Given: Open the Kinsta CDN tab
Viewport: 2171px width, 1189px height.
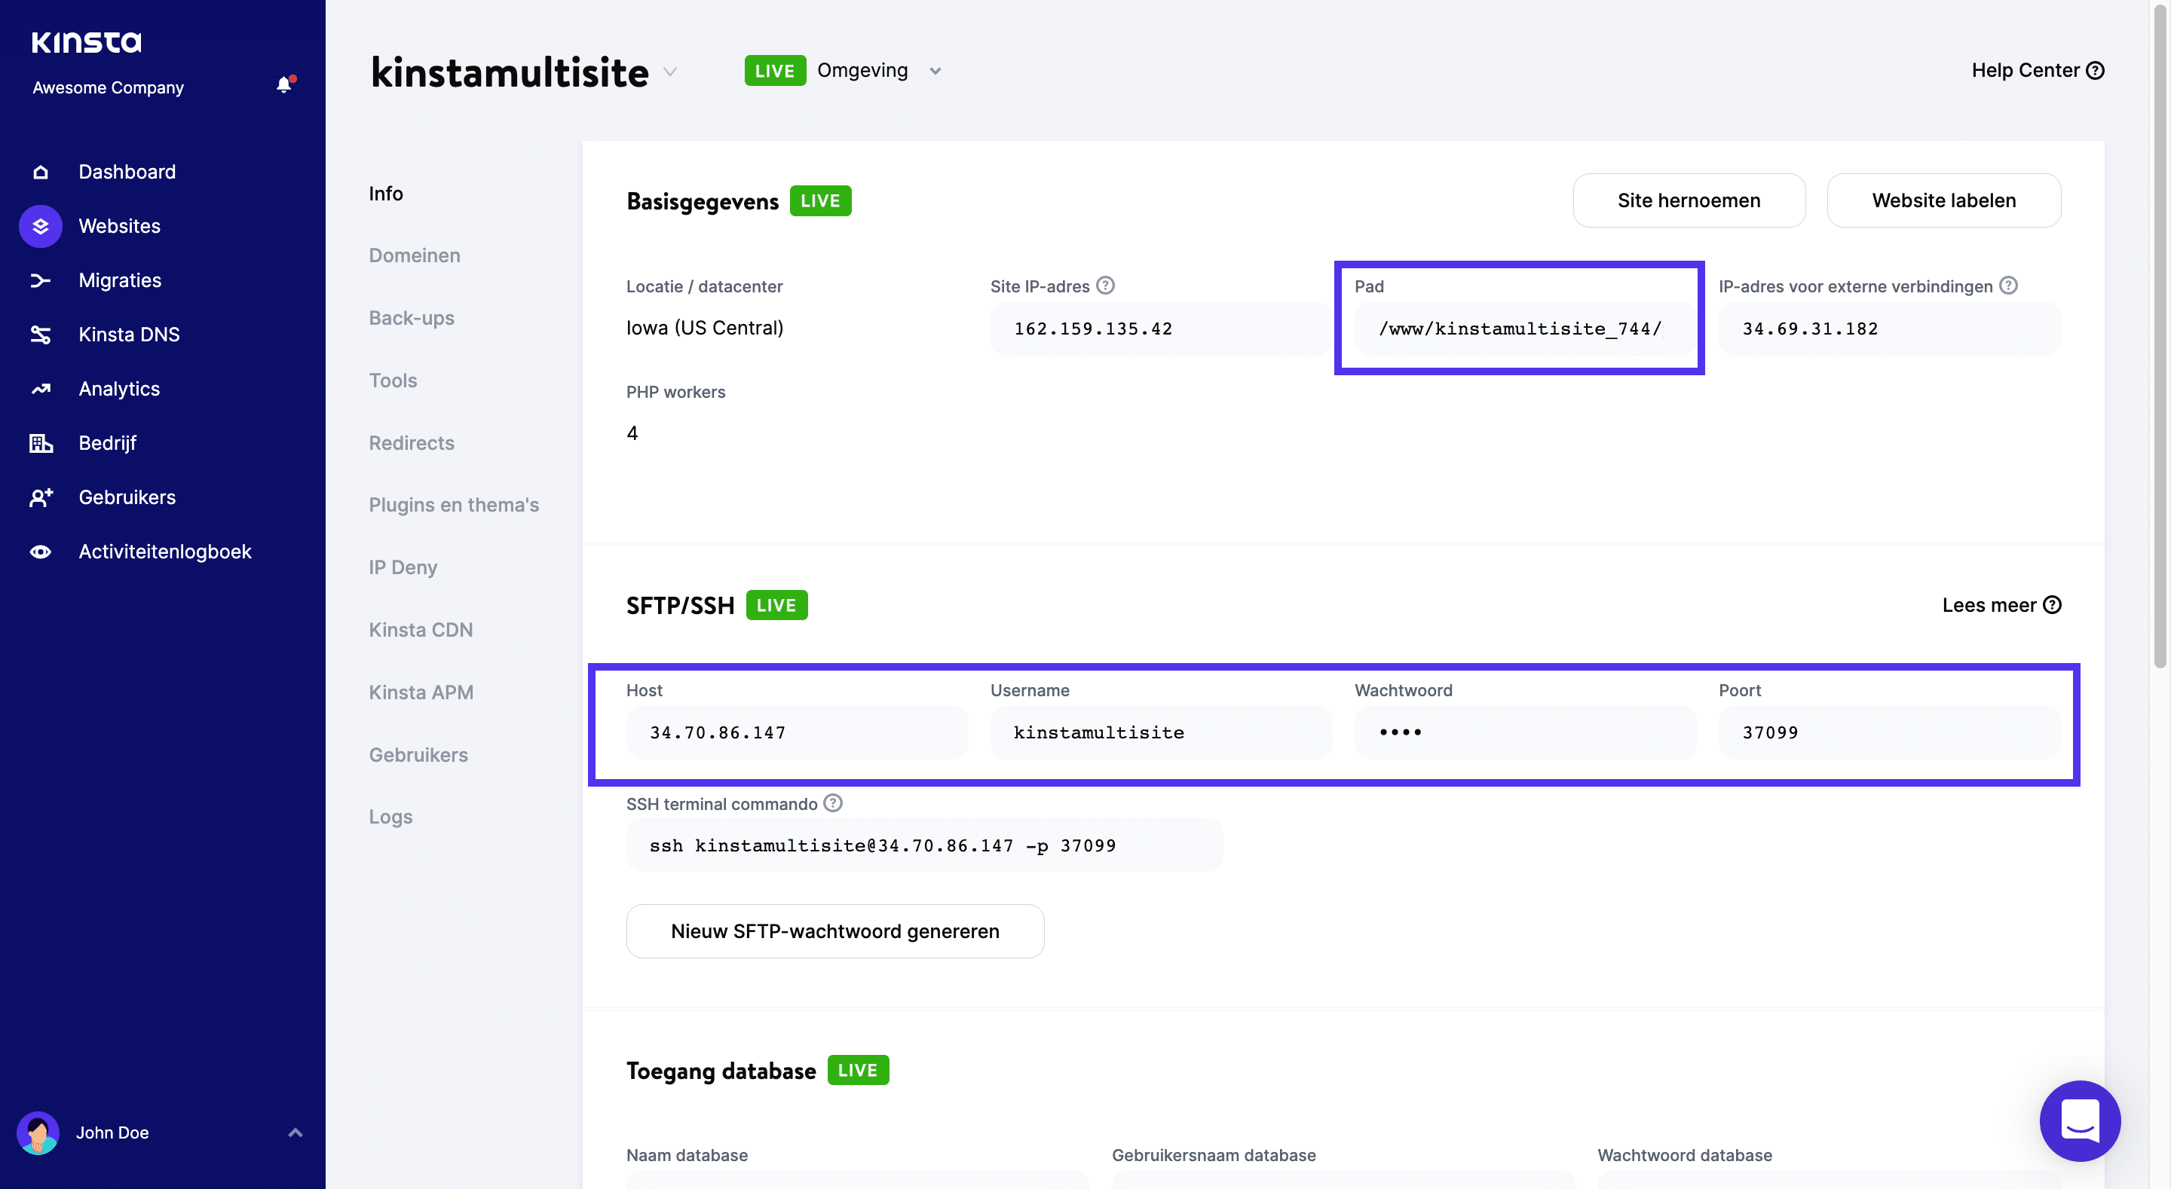Looking at the screenshot, I should pyautogui.click(x=421, y=629).
